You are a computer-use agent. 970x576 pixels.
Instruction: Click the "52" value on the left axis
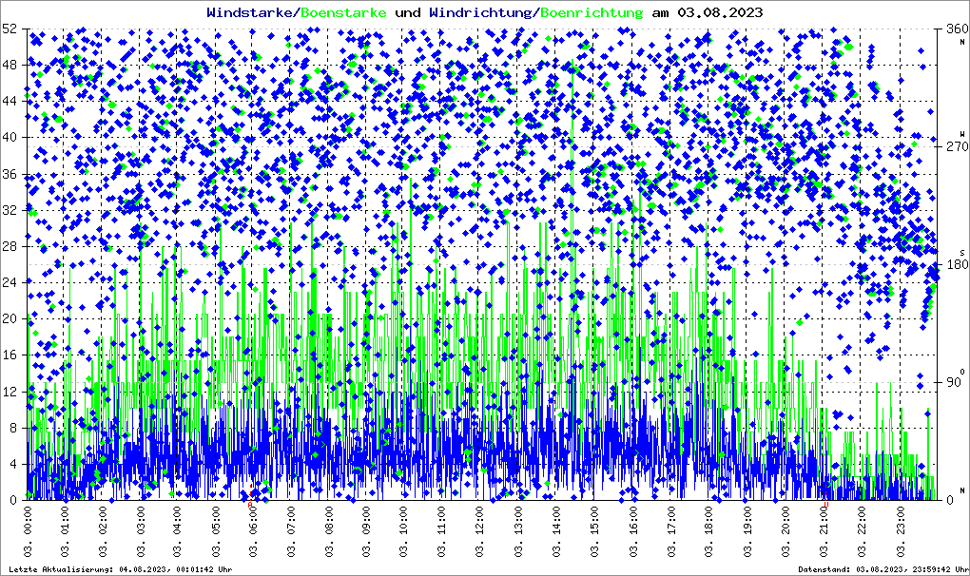(x=9, y=29)
